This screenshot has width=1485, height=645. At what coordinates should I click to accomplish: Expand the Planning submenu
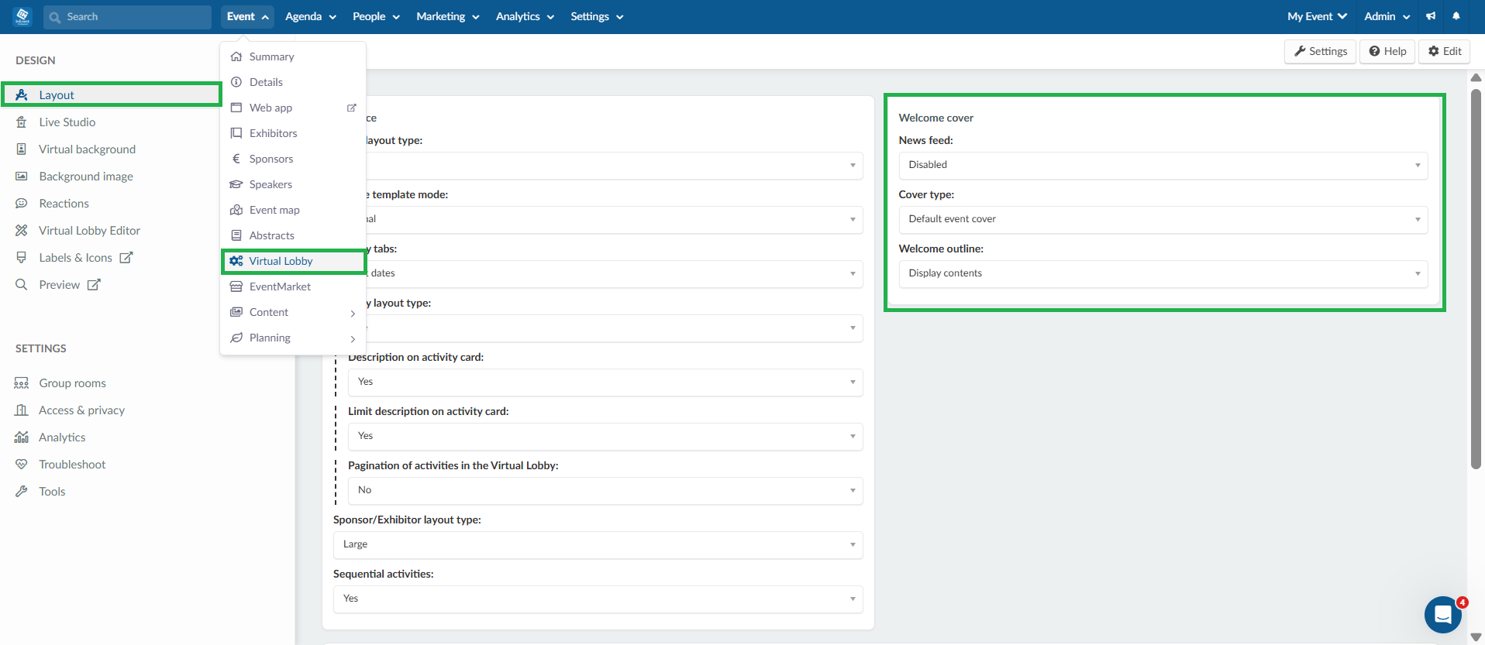pyautogui.click(x=293, y=338)
